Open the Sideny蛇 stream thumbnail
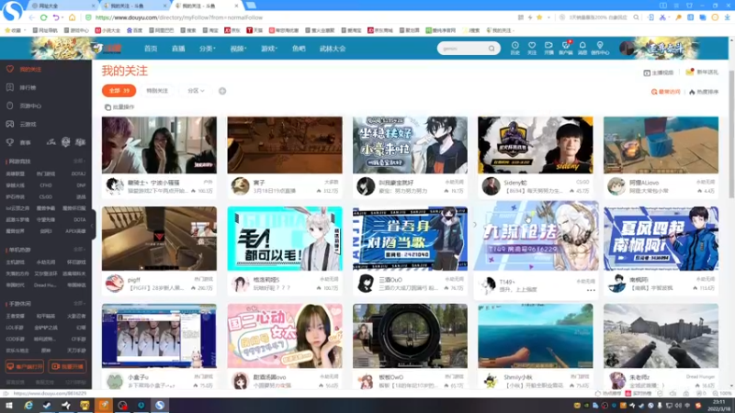 pos(536,145)
